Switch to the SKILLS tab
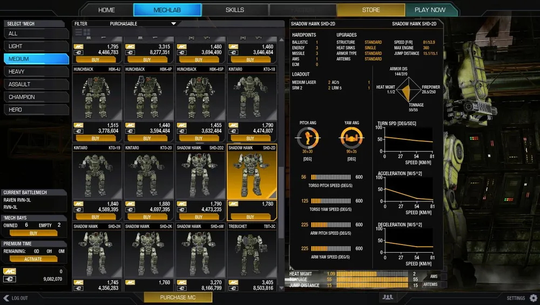This screenshot has height=305, width=540. pos(234,10)
